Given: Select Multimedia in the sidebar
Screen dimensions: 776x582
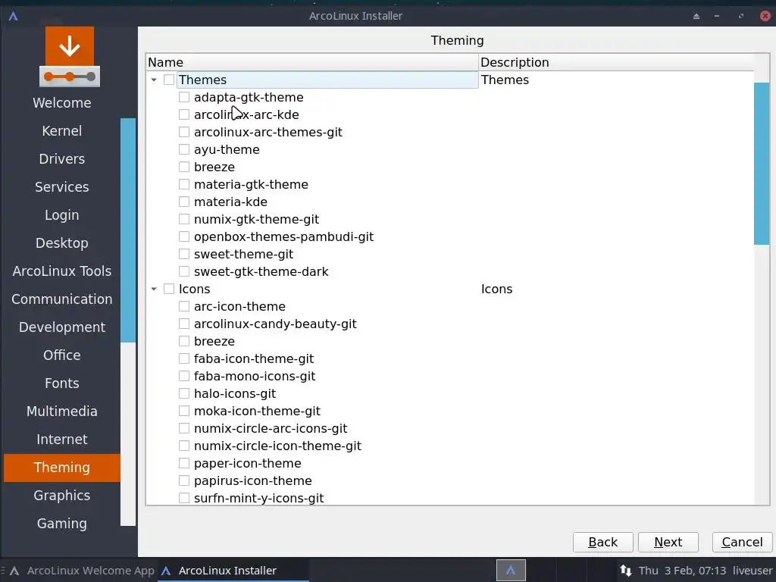Looking at the screenshot, I should point(62,411).
